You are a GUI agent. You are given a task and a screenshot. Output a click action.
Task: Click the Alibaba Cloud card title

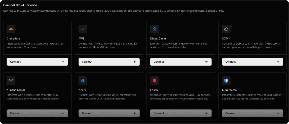click(x=16, y=90)
